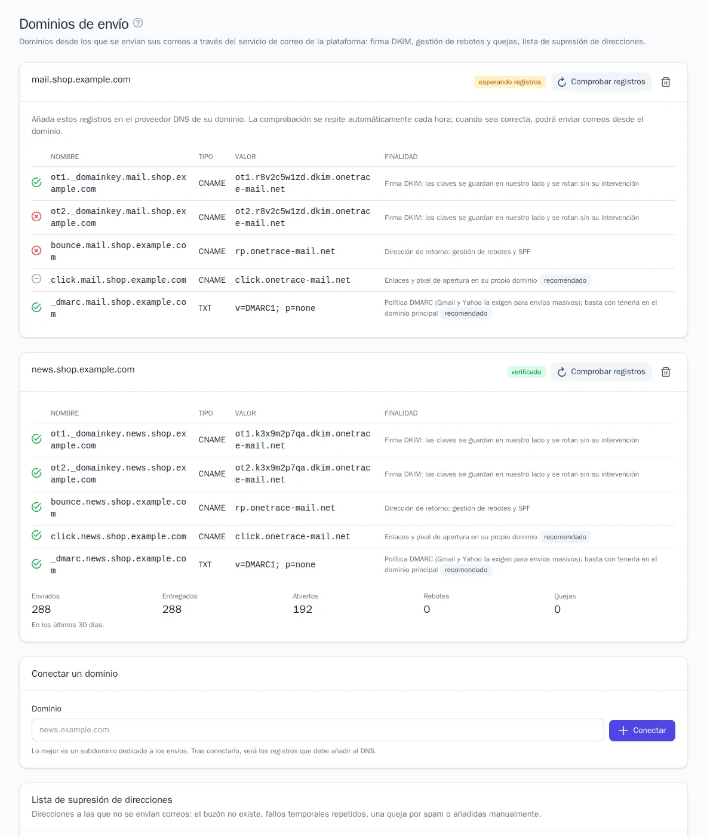The width and height of the screenshot is (707, 837).
Task: Click recomendado tag on click.news.shop row
Action: point(565,537)
